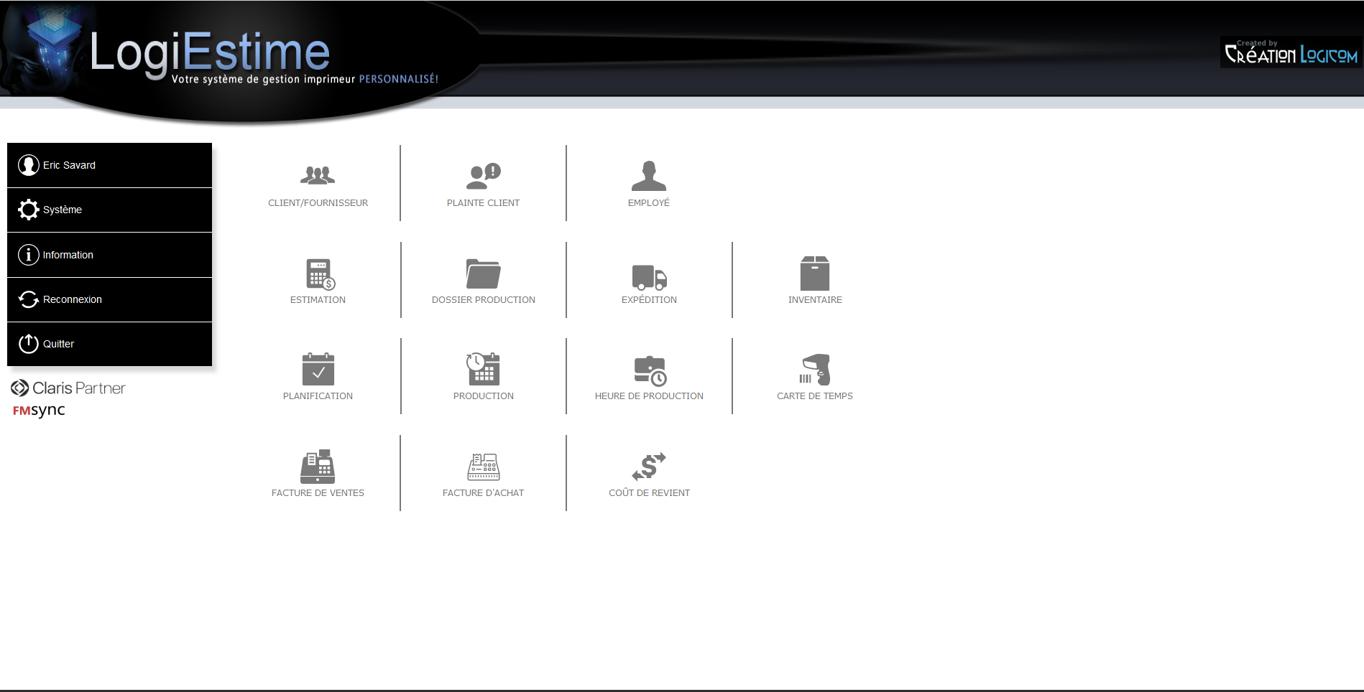
Task: Open the Planification calendar icon
Action: 318,370
